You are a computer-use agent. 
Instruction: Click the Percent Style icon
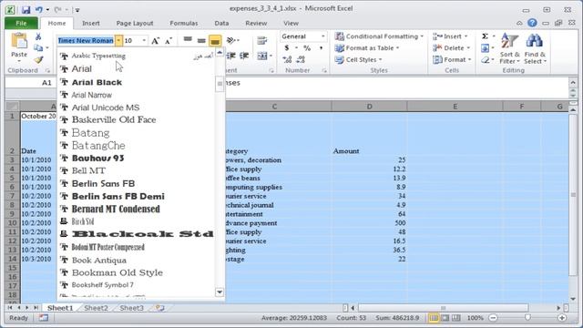coord(307,48)
